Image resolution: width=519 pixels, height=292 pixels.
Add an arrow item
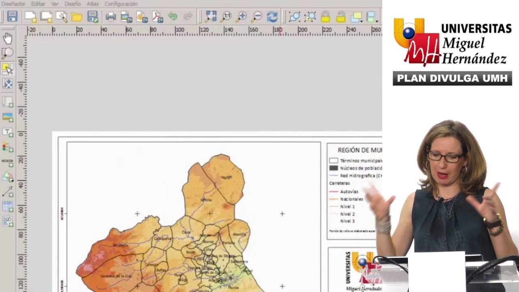[x=8, y=191]
